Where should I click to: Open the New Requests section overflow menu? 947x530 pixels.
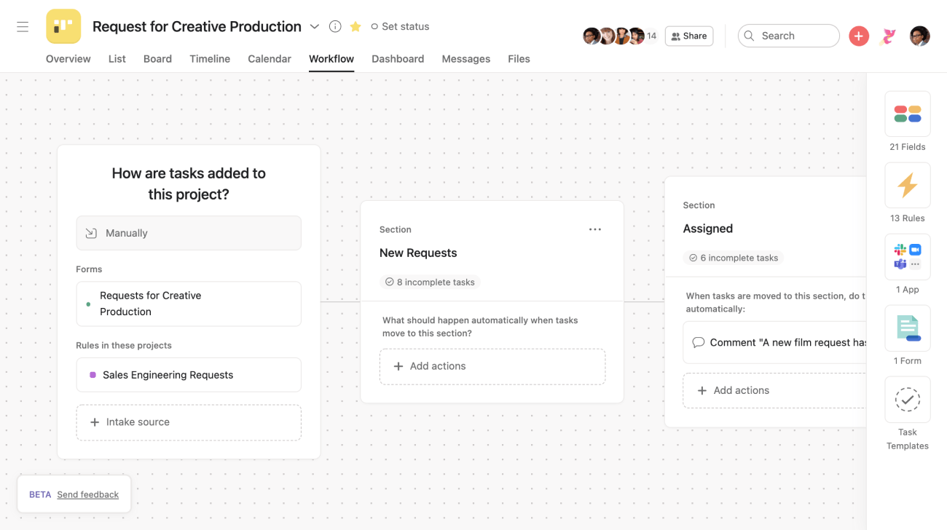point(595,229)
